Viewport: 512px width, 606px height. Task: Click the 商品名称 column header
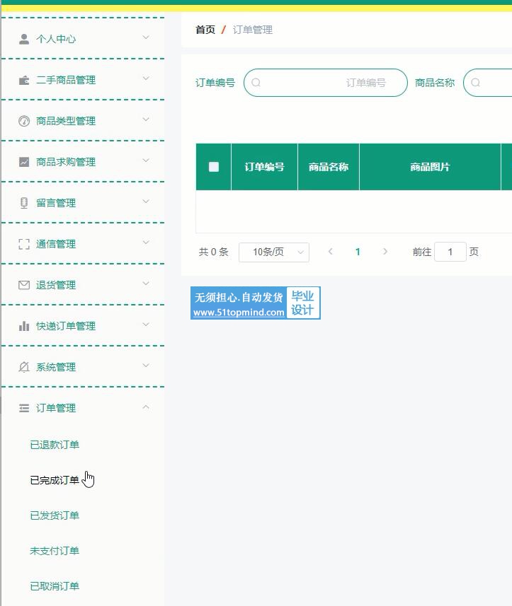tap(329, 167)
